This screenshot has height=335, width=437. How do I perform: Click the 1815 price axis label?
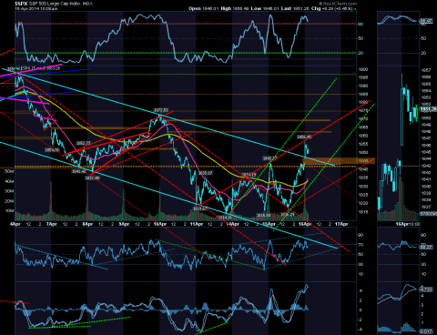[x=363, y=212]
